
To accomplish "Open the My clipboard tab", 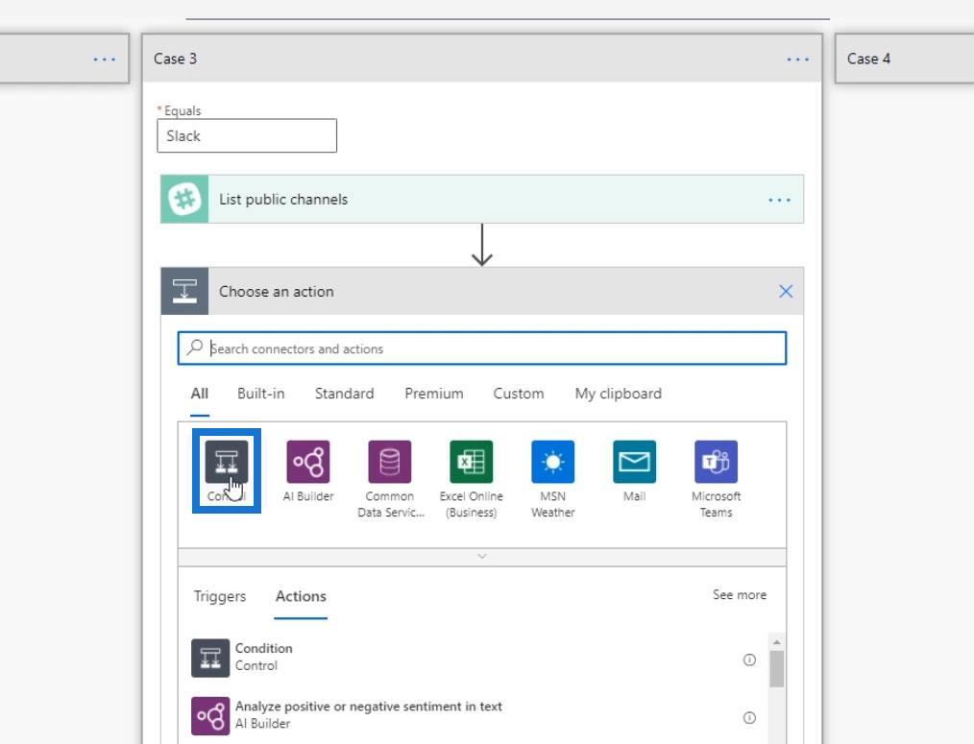I will [x=618, y=394].
